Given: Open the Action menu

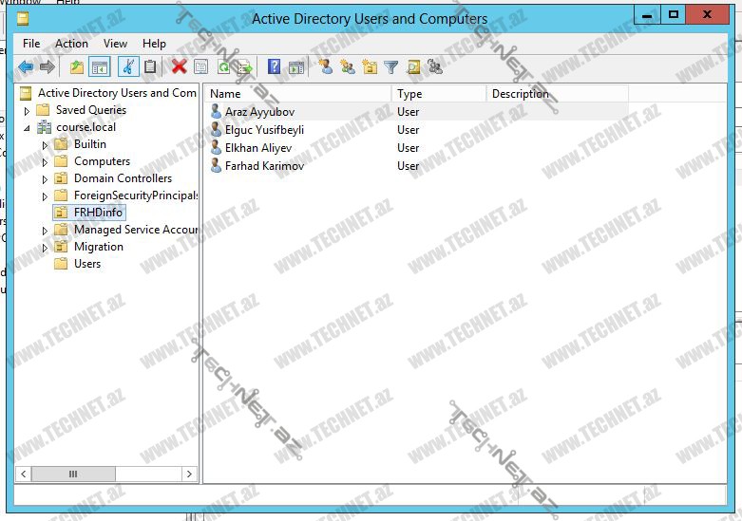Looking at the screenshot, I should tap(71, 44).
